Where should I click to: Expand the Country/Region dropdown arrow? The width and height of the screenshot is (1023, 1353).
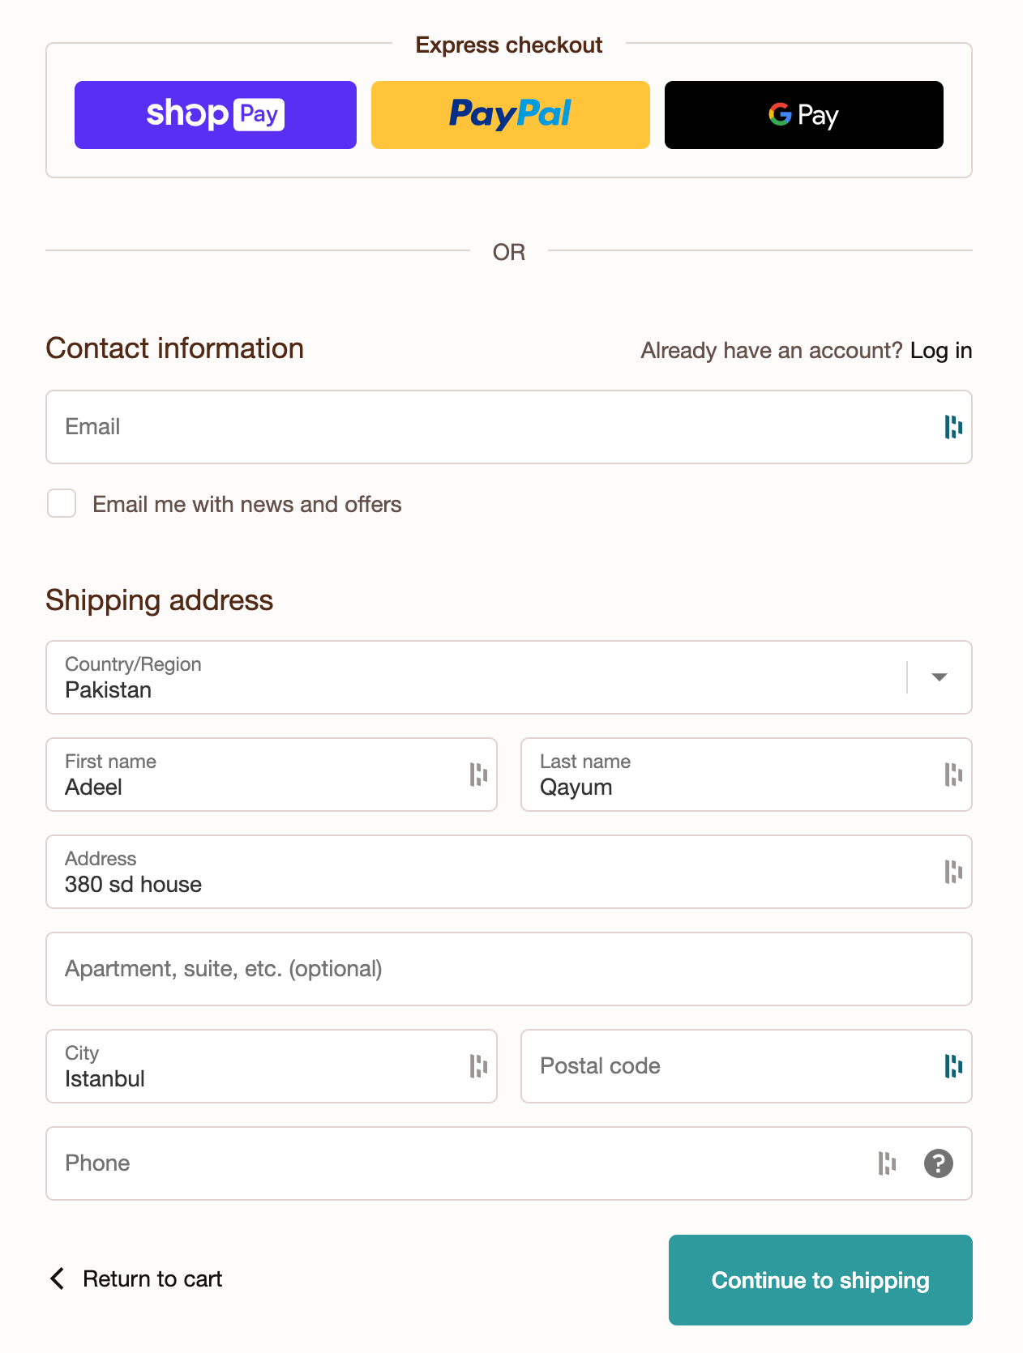coord(940,677)
